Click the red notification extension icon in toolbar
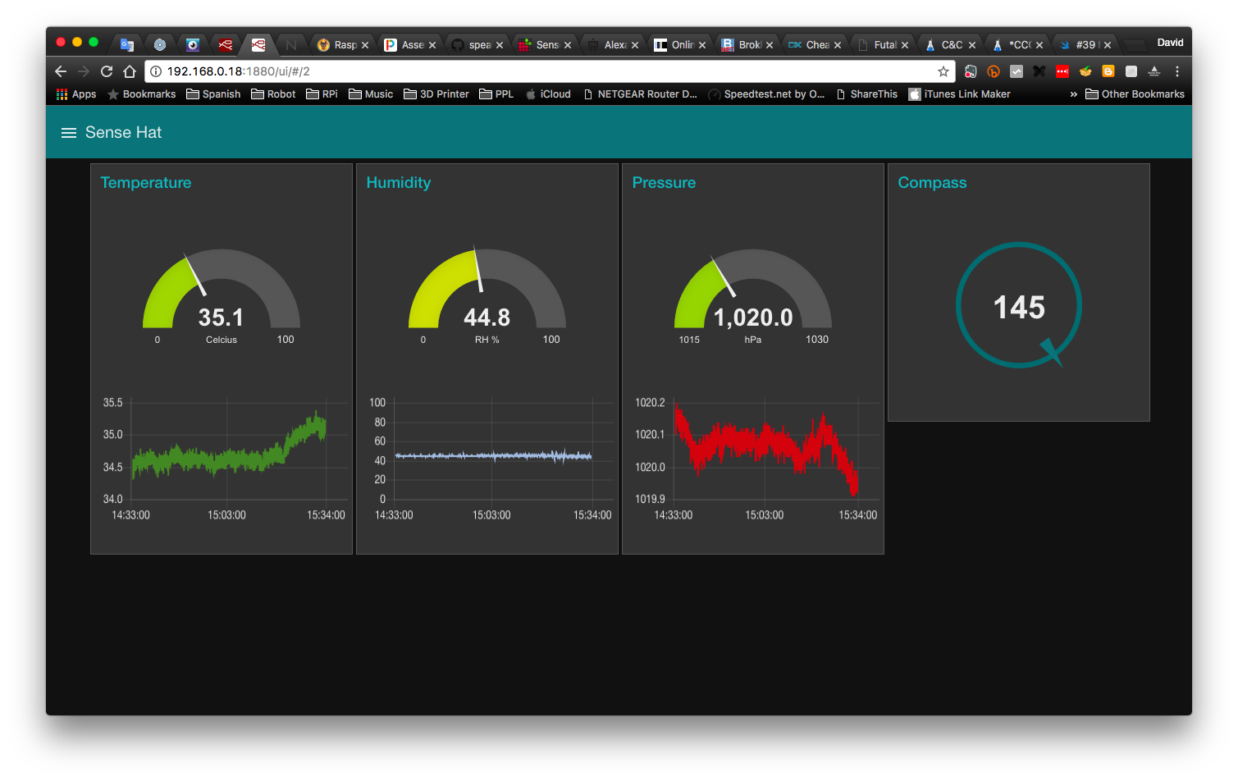Screen dimensions: 1238x781 pos(1062,71)
